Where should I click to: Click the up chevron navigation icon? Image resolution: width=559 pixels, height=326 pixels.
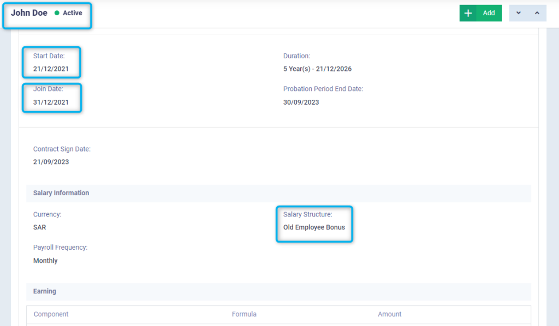coord(537,13)
